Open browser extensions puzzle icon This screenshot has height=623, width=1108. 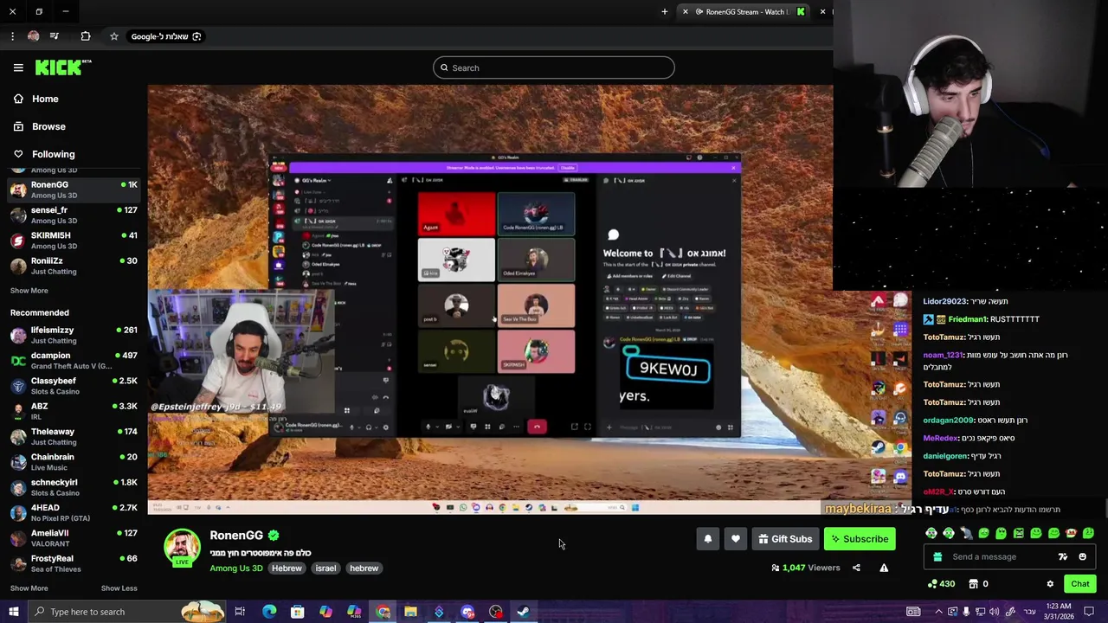pyautogui.click(x=85, y=36)
